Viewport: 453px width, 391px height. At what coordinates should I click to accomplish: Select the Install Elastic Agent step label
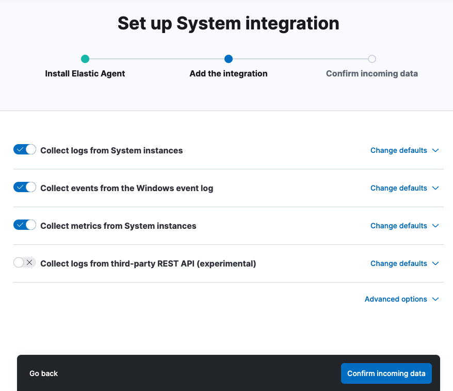(85, 73)
